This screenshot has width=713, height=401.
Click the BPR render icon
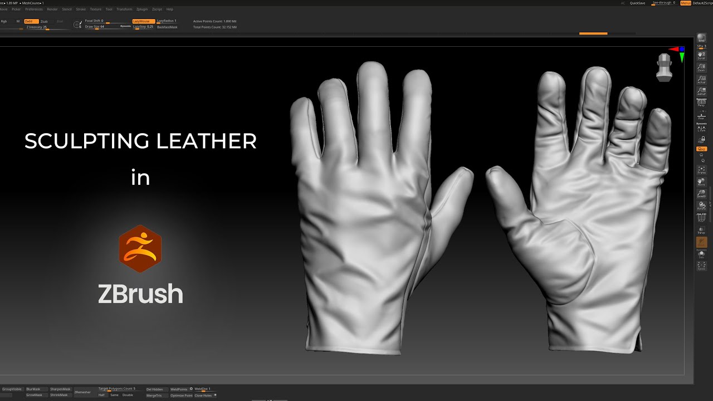[701, 37]
